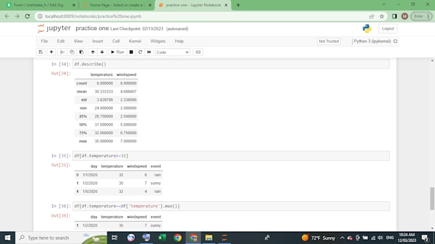The width and height of the screenshot is (435, 244).
Task: Click the Python logo icon
Action: coord(367,29)
